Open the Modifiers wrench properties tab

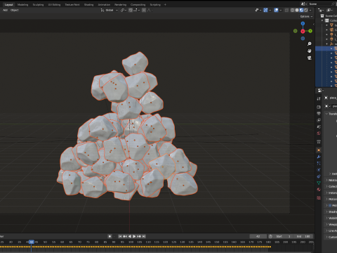pos(319,157)
